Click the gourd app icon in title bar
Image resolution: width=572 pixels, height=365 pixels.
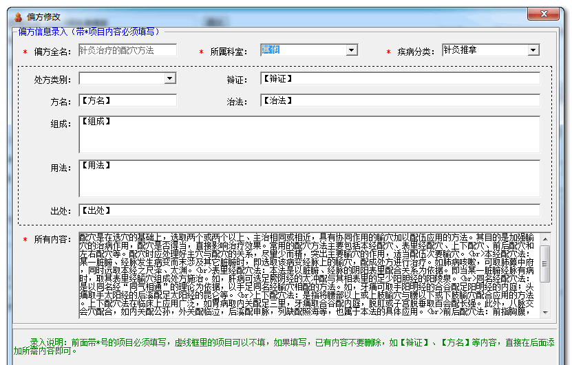tap(18, 16)
